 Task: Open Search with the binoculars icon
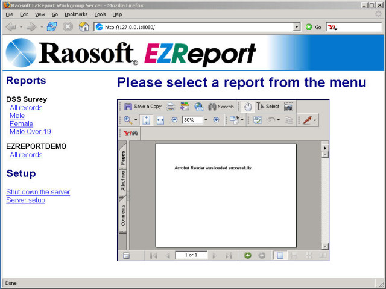pyautogui.click(x=221, y=107)
